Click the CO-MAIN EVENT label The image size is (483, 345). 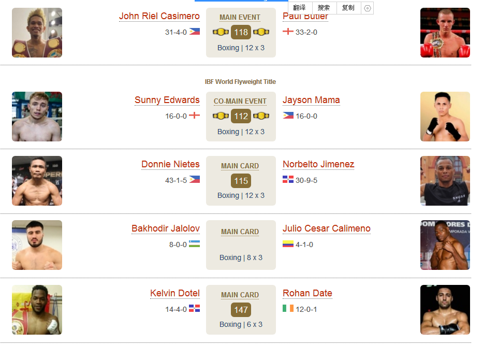point(240,101)
